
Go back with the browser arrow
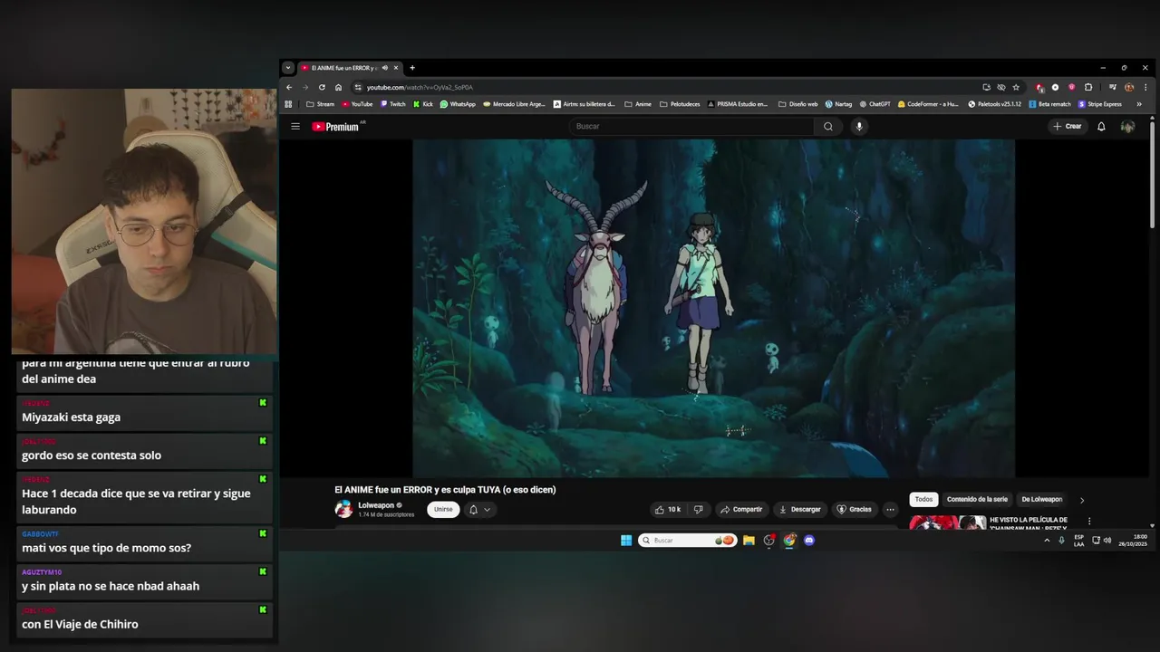(289, 88)
